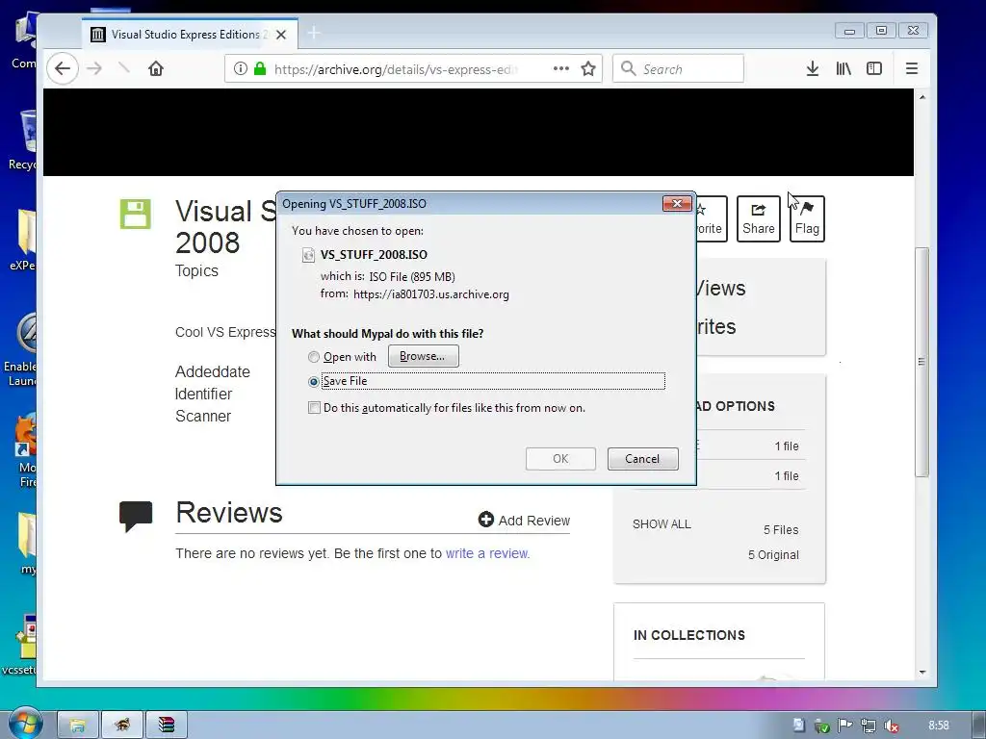
Task: Click the '5 Files' link
Action: [x=781, y=530]
